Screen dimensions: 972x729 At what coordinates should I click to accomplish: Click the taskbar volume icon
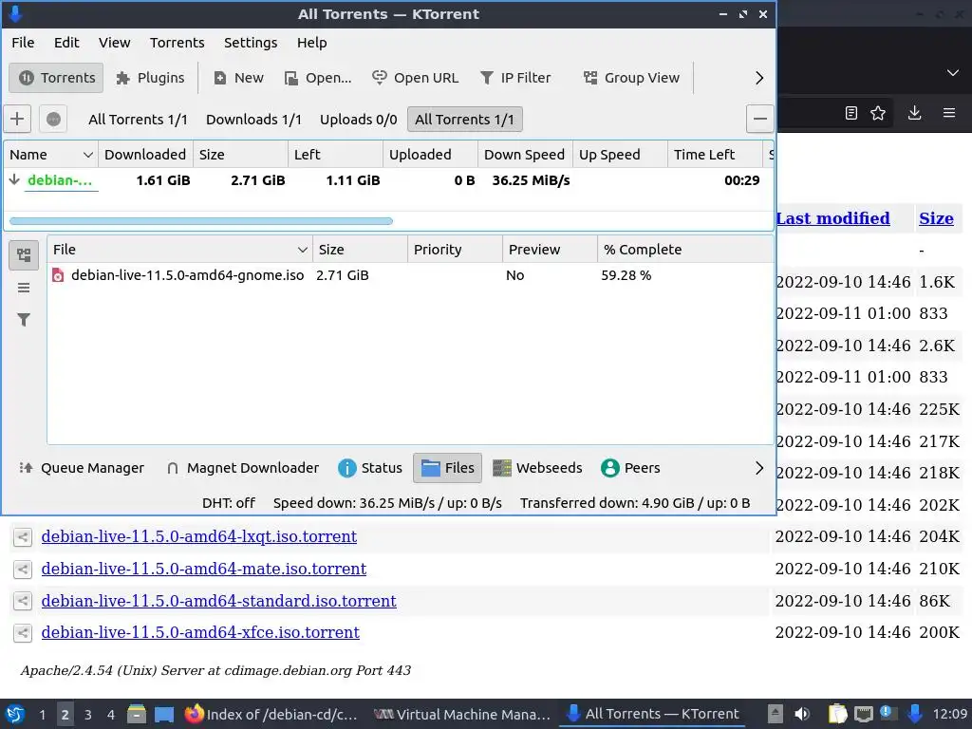[x=801, y=714]
